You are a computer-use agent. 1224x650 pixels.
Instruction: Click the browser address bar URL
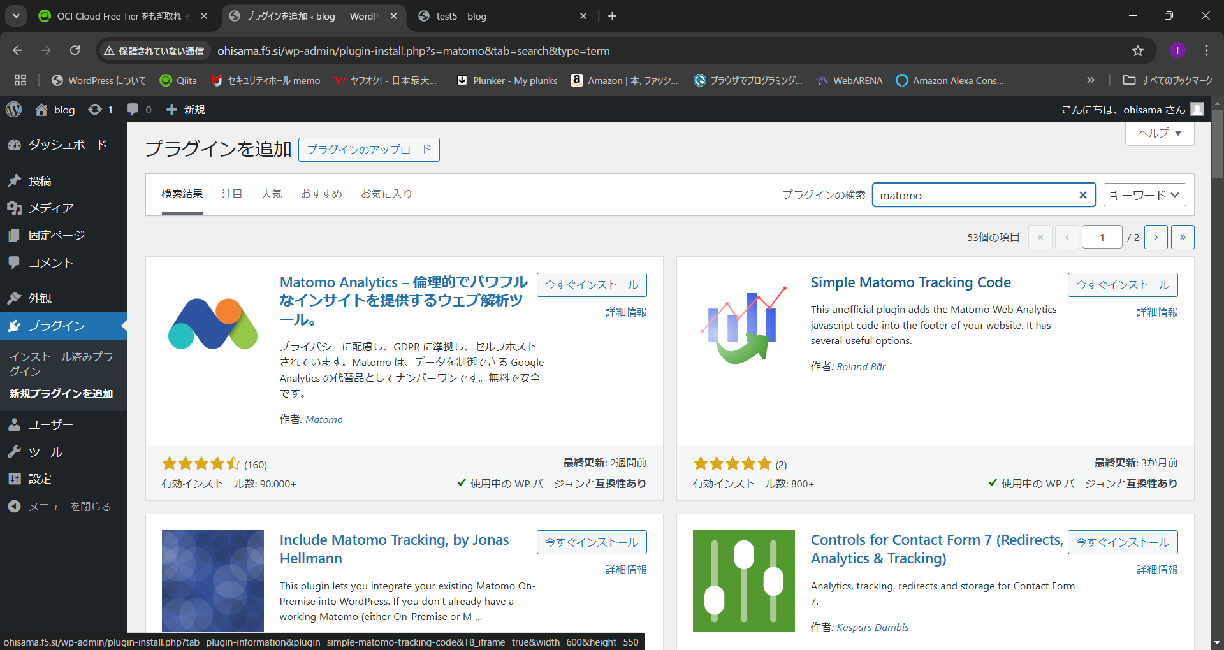coord(414,51)
